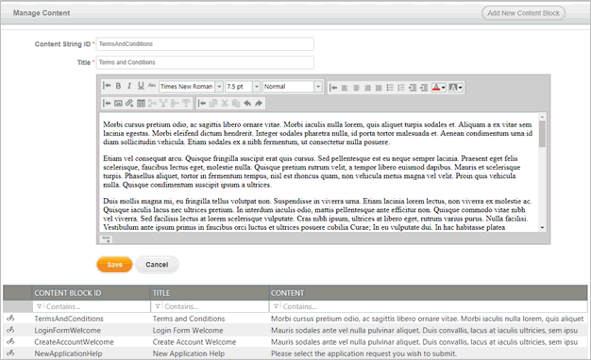Focus the Title input field
Image resolution: width=591 pixels, height=360 pixels.
(x=205, y=62)
